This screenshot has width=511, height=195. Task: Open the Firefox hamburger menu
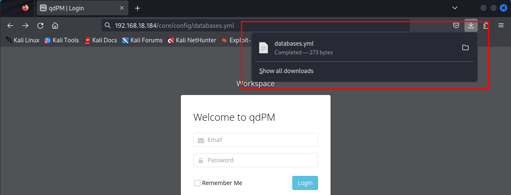[501, 25]
